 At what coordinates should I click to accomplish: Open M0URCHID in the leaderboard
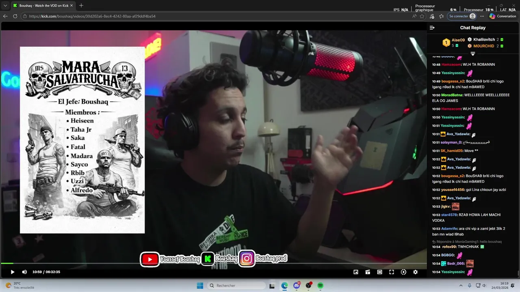tap(483, 46)
